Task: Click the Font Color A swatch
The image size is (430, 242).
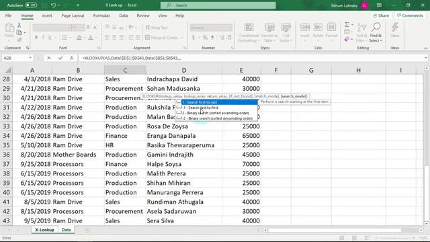Action: (91, 38)
